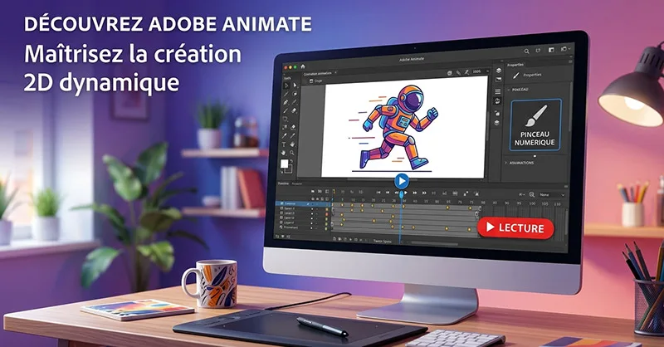The height and width of the screenshot is (347, 664).
Task: Click the timeline zoom magnifier beside None
Action: [x=532, y=194]
